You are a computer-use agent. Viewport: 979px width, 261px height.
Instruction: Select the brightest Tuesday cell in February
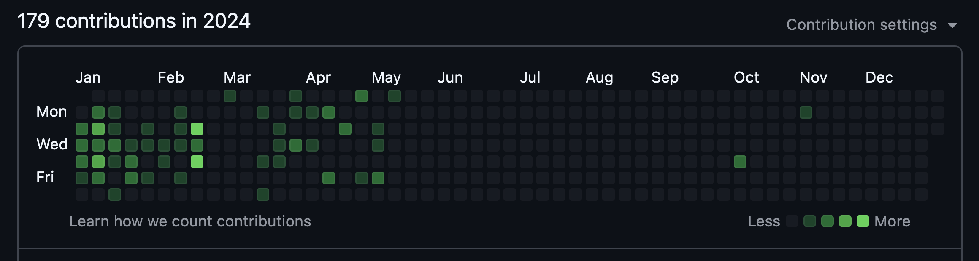(x=197, y=129)
